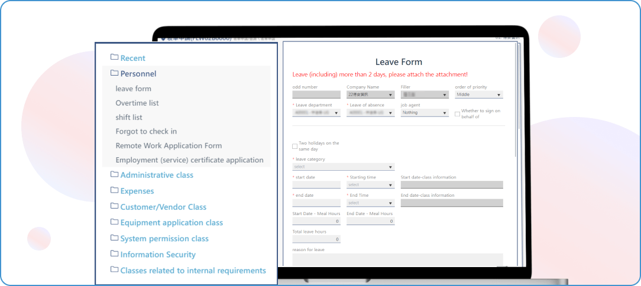Open the order of priority dropdown
This screenshot has width=641, height=286.
click(478, 95)
